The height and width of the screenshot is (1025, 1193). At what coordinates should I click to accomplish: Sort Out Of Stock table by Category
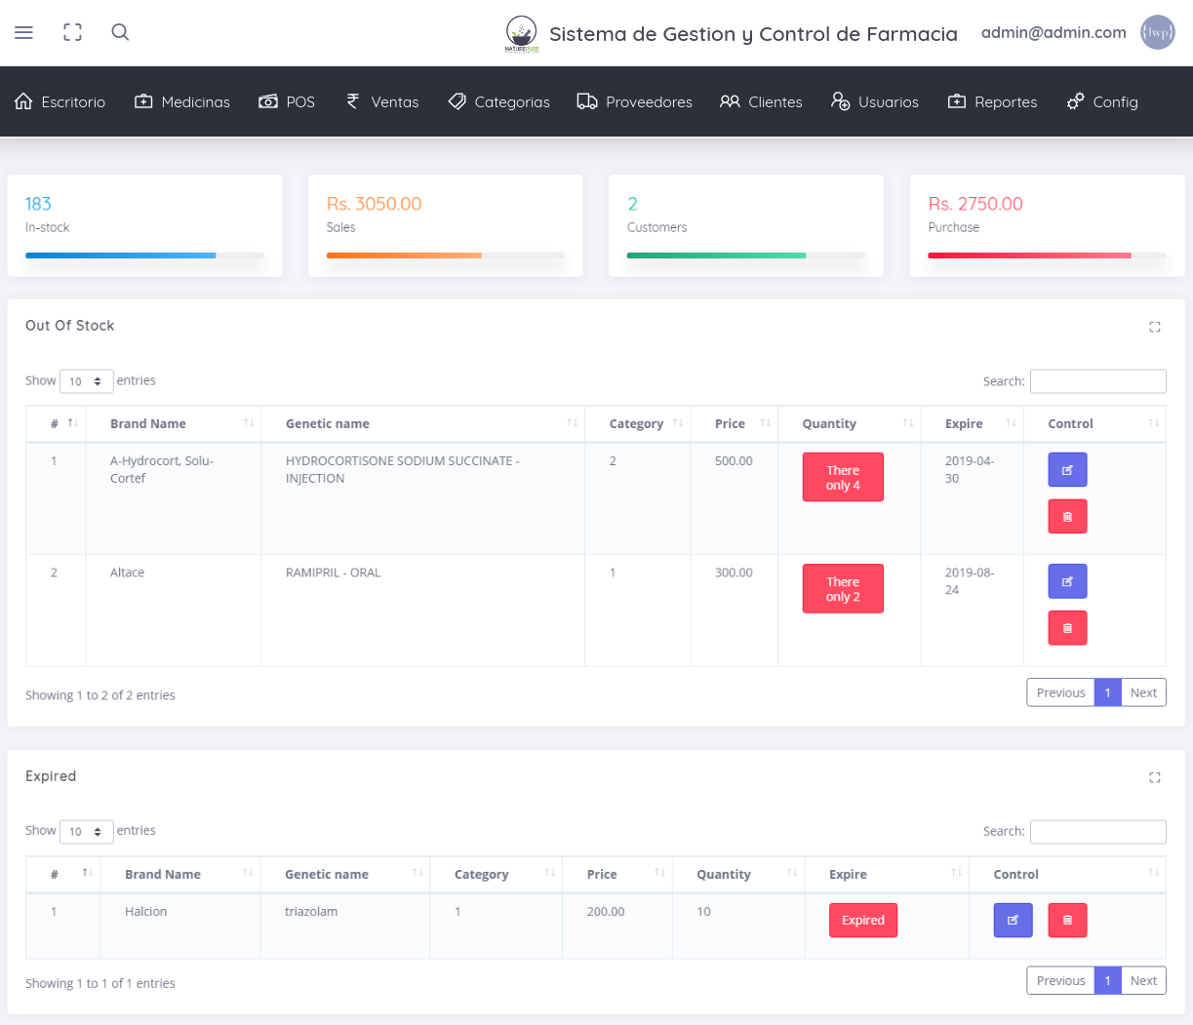click(x=638, y=423)
